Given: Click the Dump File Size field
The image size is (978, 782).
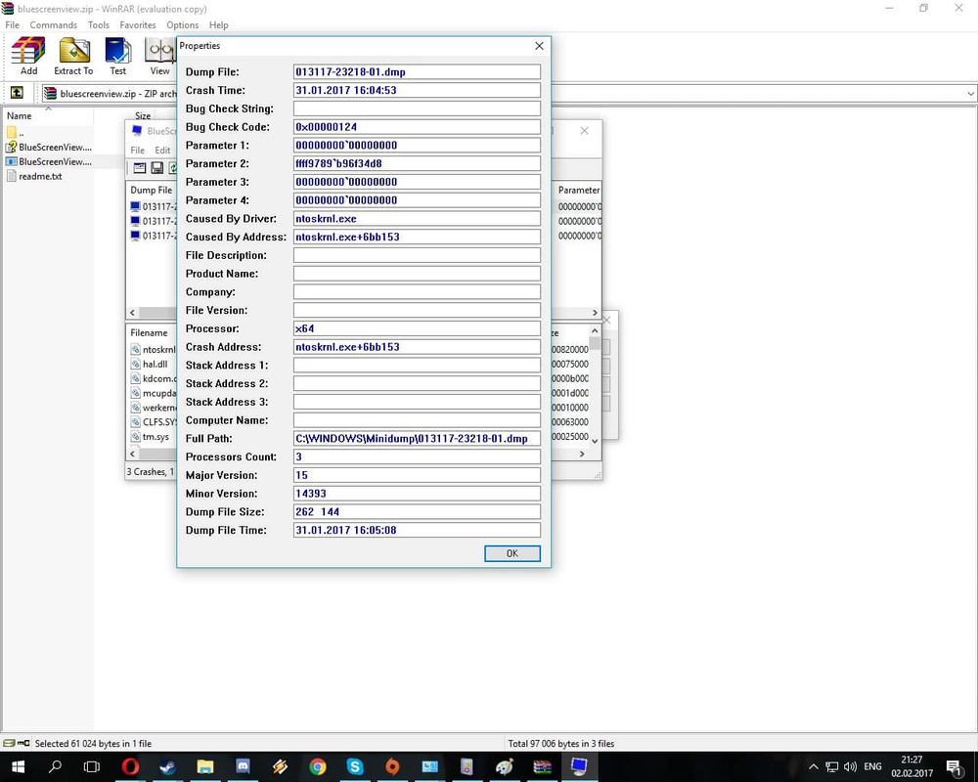Looking at the screenshot, I should point(417,511).
